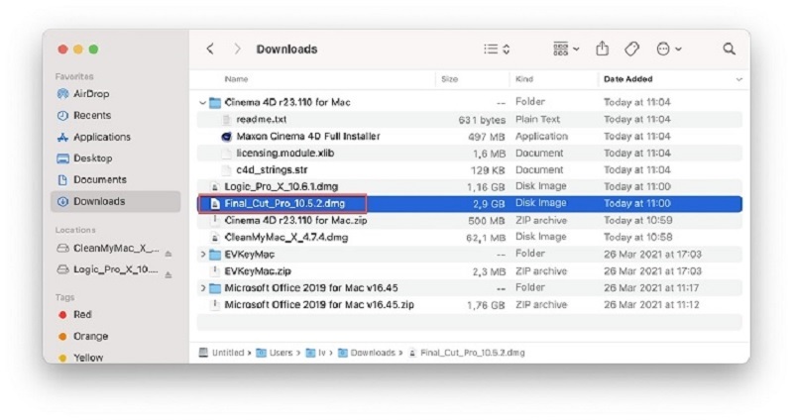Sort by the Kind column
The image size is (793, 420).
[524, 79]
